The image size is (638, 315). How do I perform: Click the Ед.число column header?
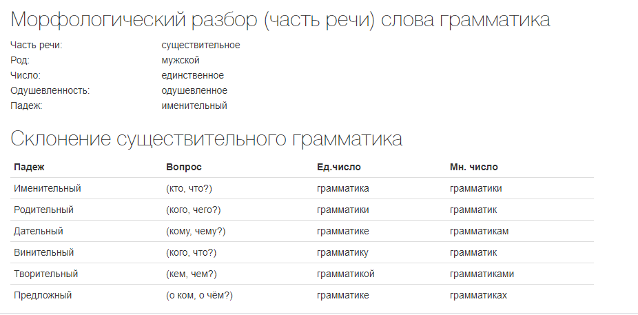click(338, 167)
